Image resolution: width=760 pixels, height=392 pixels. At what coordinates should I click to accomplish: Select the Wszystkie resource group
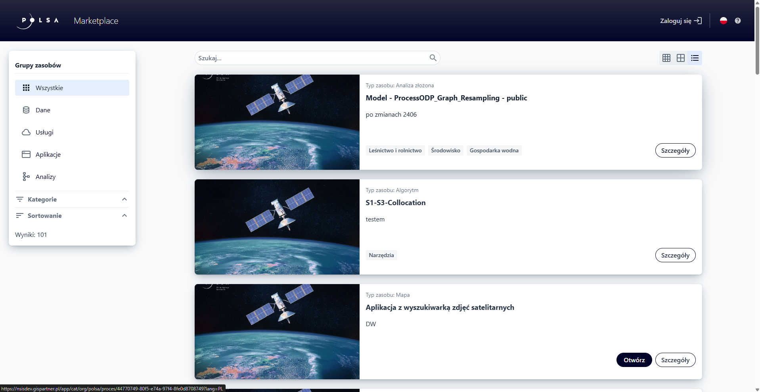(72, 88)
